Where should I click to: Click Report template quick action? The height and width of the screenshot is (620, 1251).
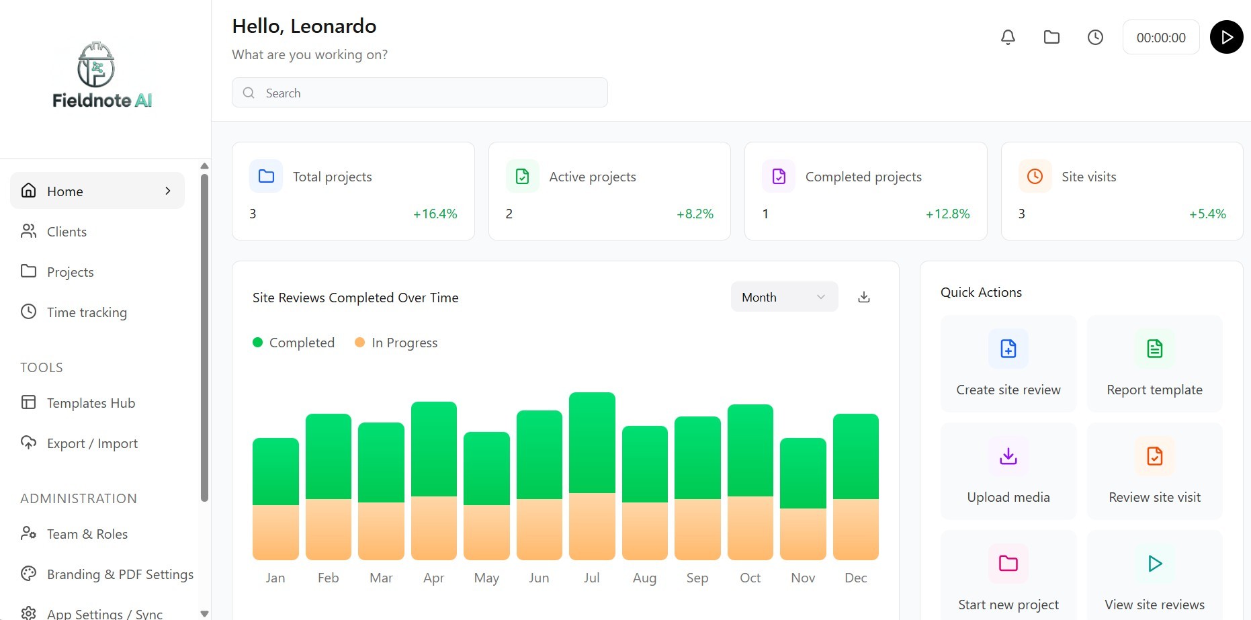click(x=1154, y=363)
